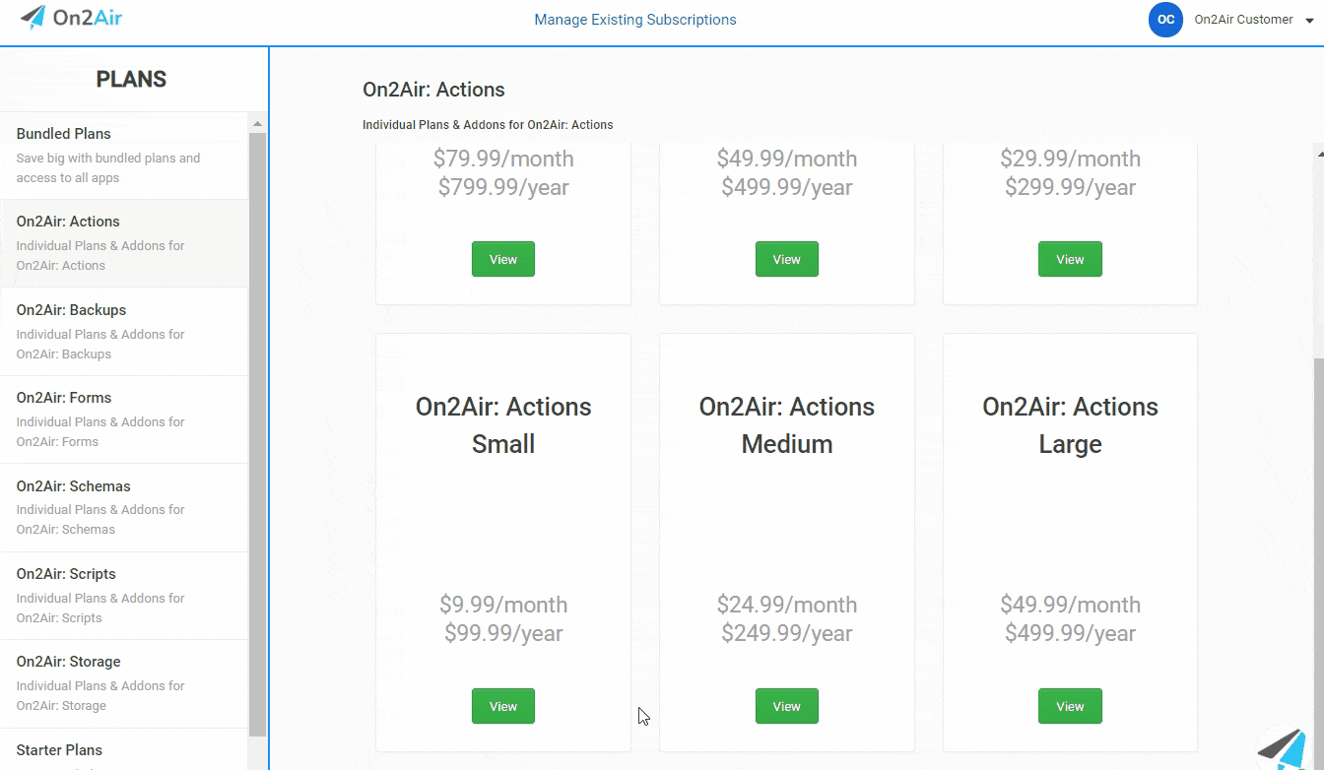Image resolution: width=1324 pixels, height=770 pixels.
Task: Click sidebar scrollbar up arrow
Action: pyautogui.click(x=257, y=124)
